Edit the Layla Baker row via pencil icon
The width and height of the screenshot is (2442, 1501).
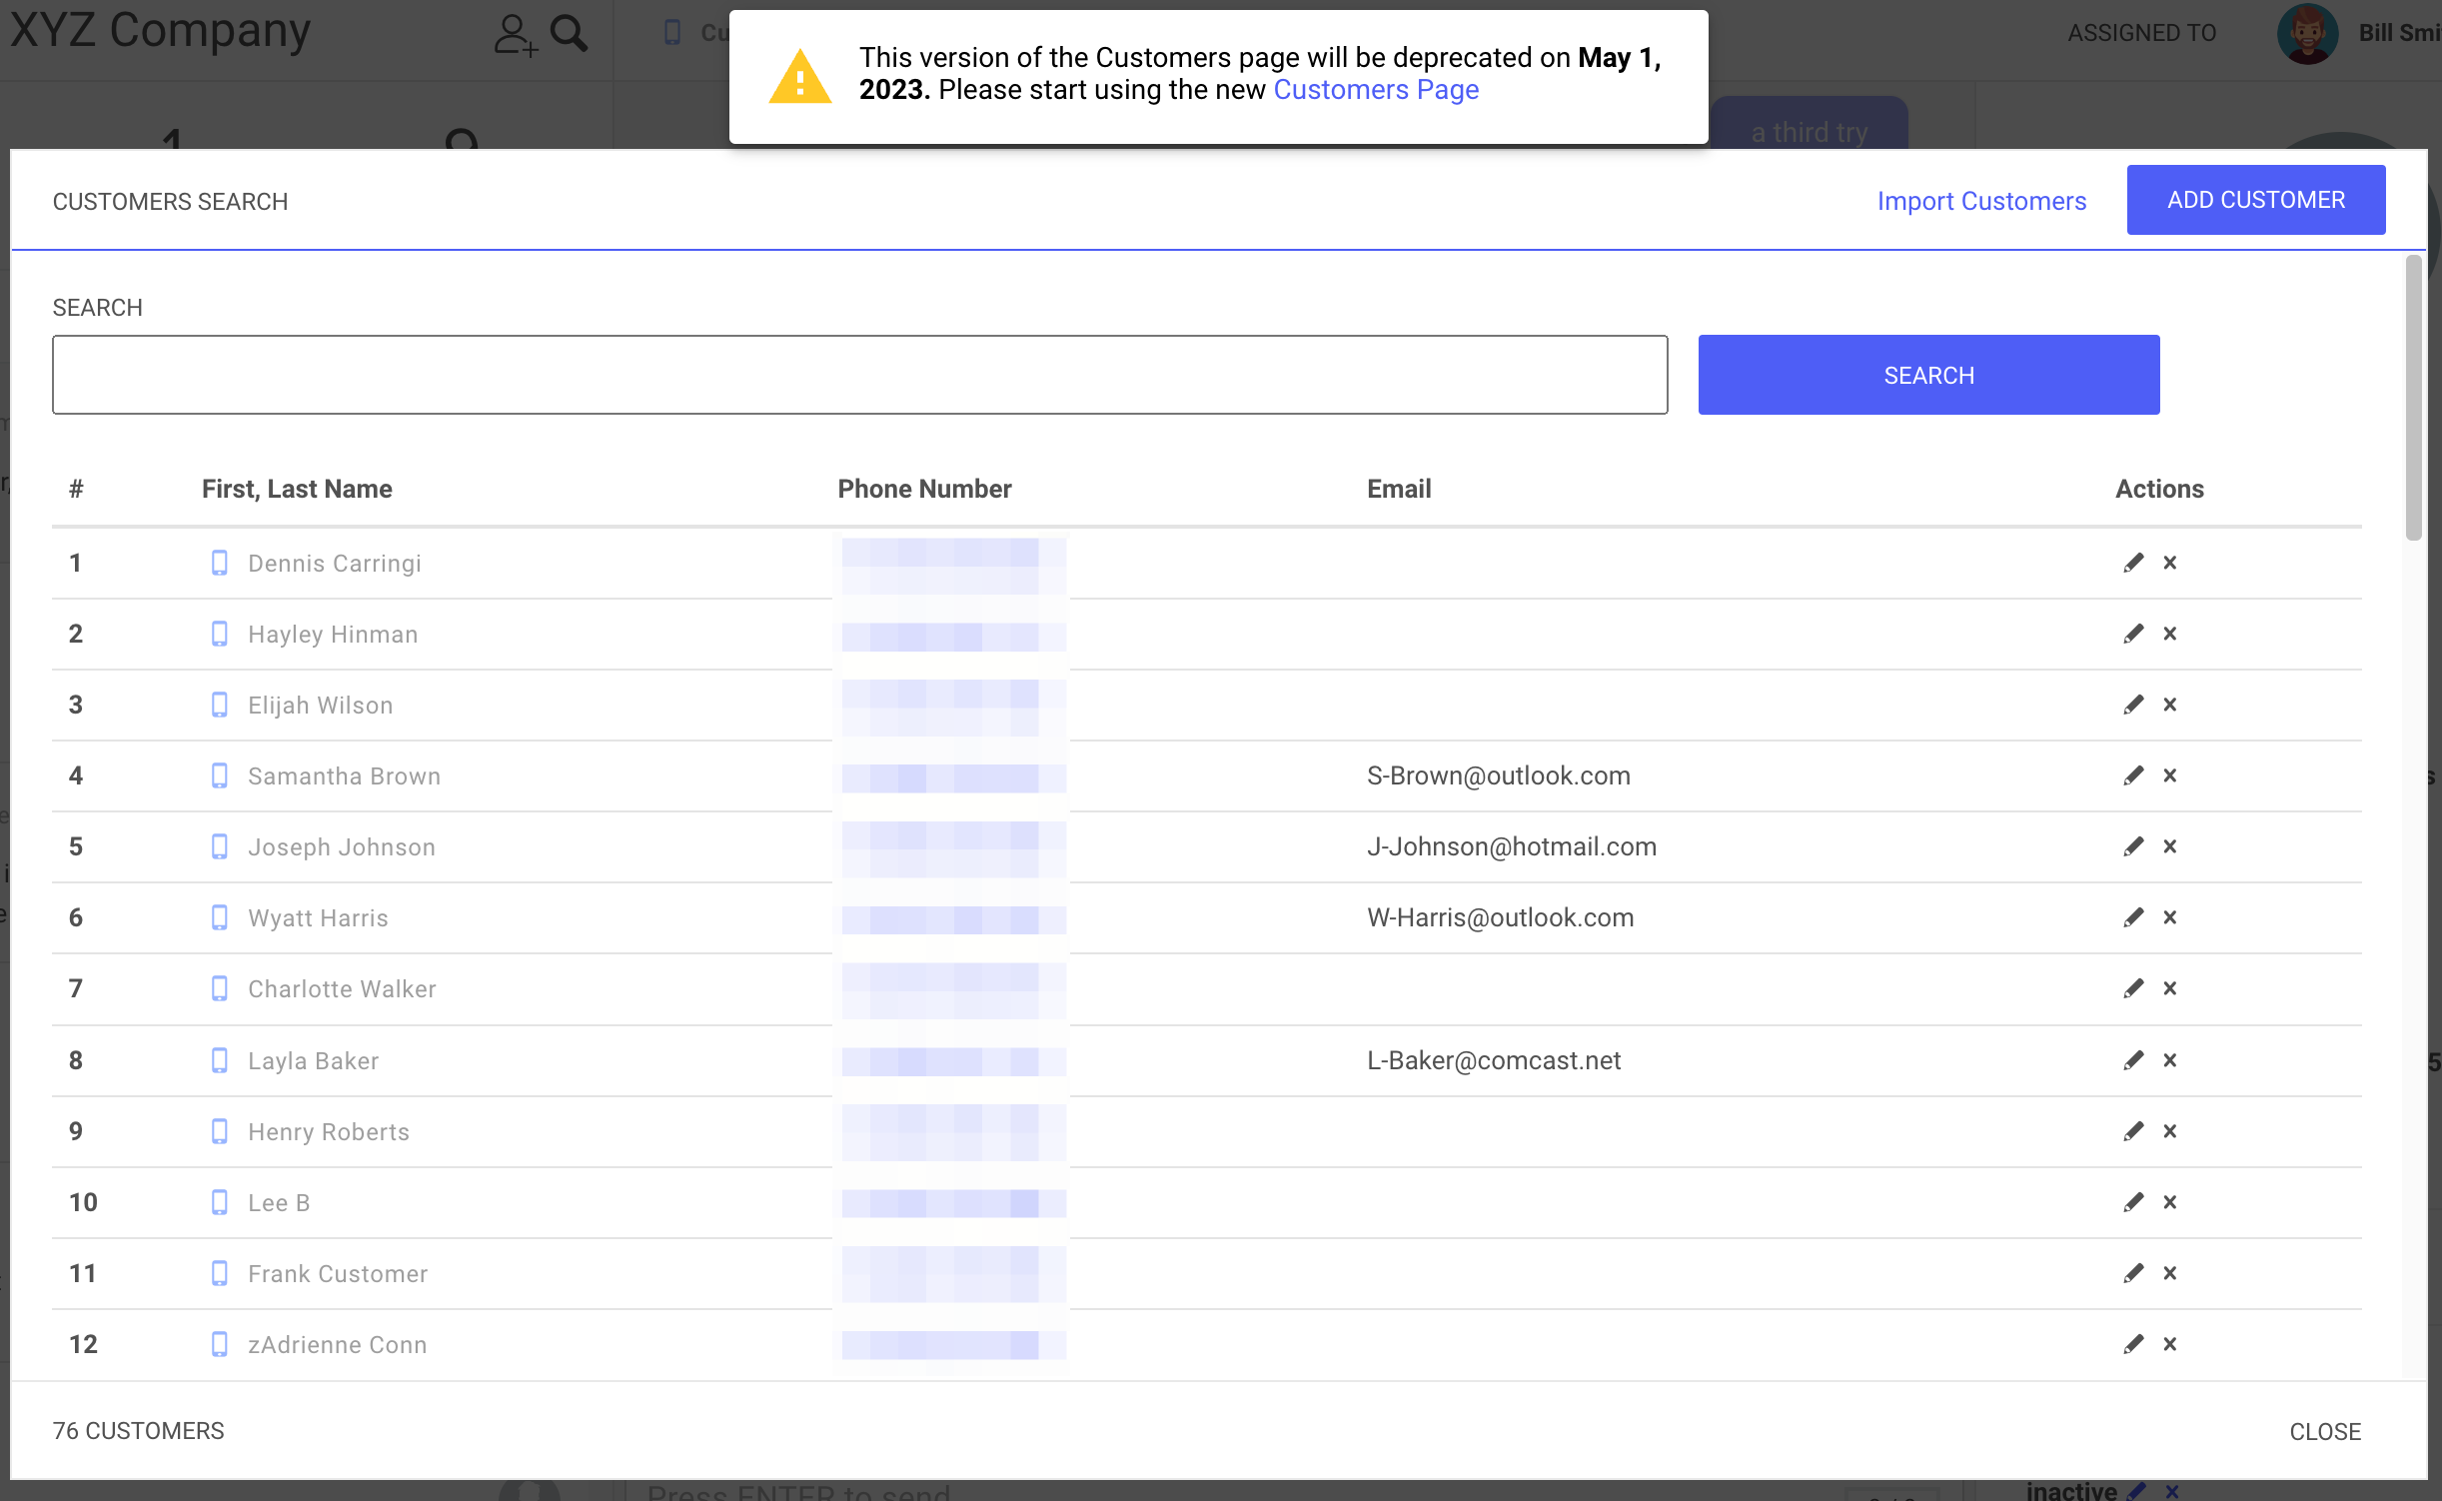[2133, 1060]
